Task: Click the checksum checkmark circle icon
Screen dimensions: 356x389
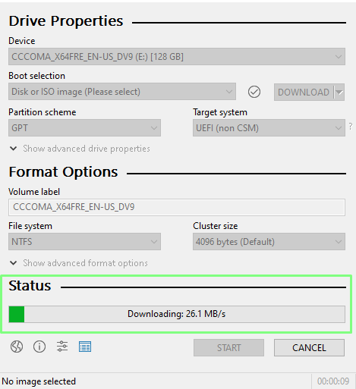Action: coord(254,92)
